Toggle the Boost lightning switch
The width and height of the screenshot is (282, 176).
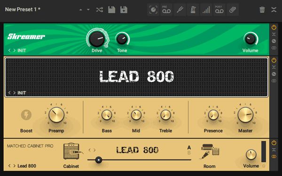coord(26,115)
